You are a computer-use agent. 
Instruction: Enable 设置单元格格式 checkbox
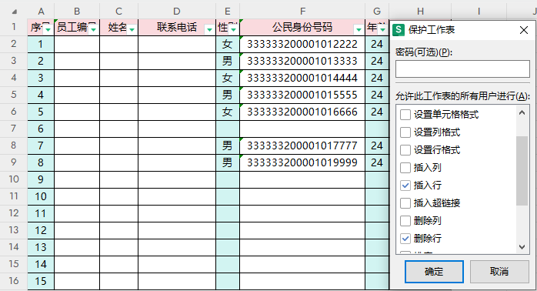click(405, 115)
